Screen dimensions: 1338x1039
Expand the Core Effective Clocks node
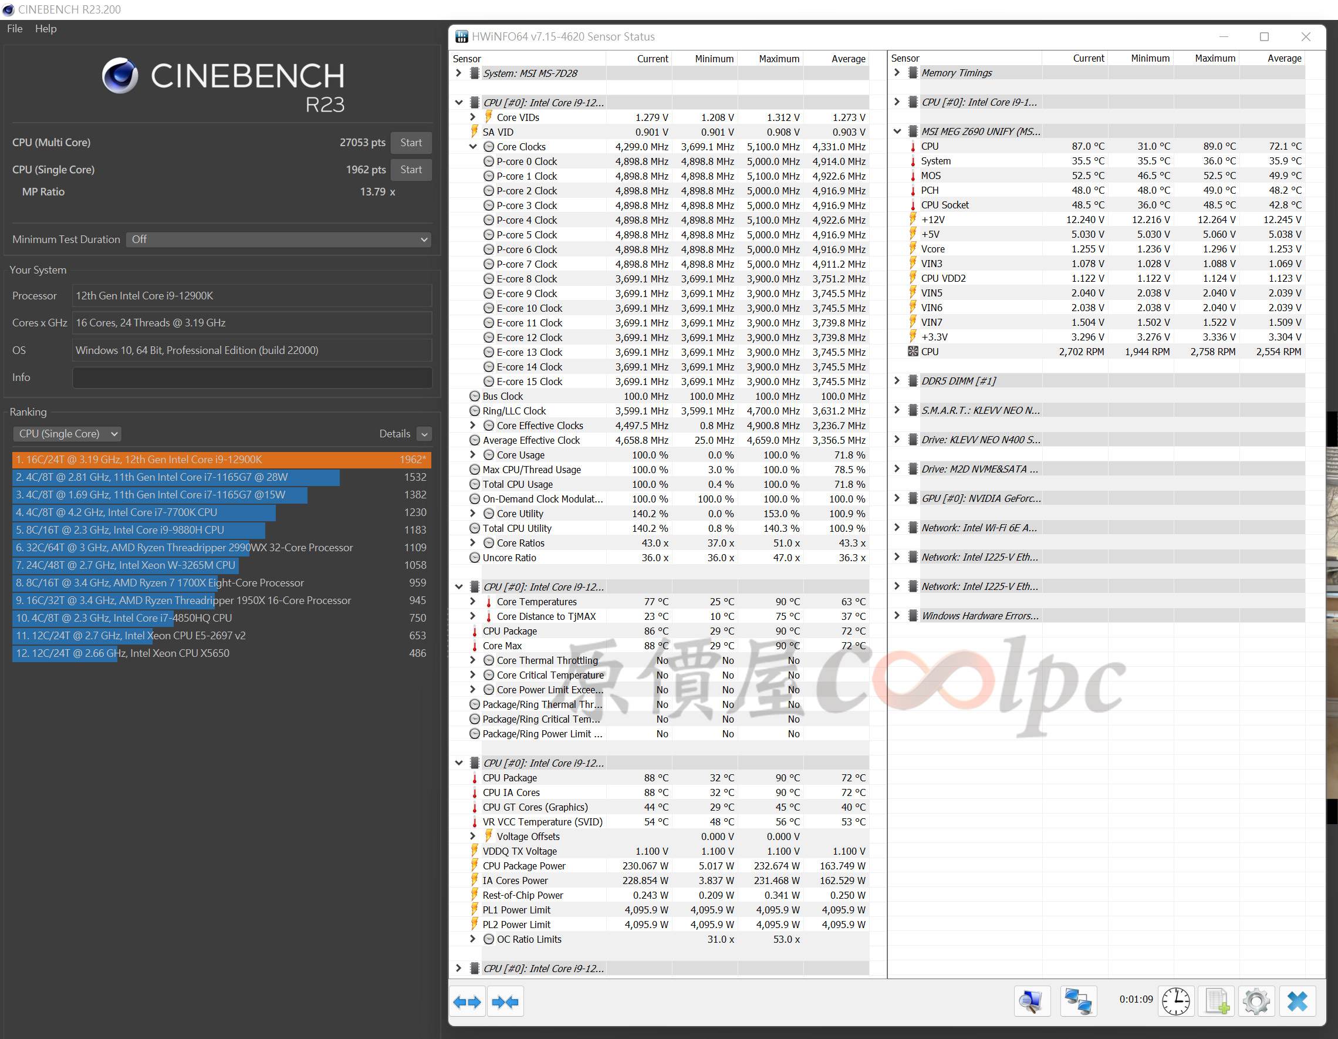[472, 425]
